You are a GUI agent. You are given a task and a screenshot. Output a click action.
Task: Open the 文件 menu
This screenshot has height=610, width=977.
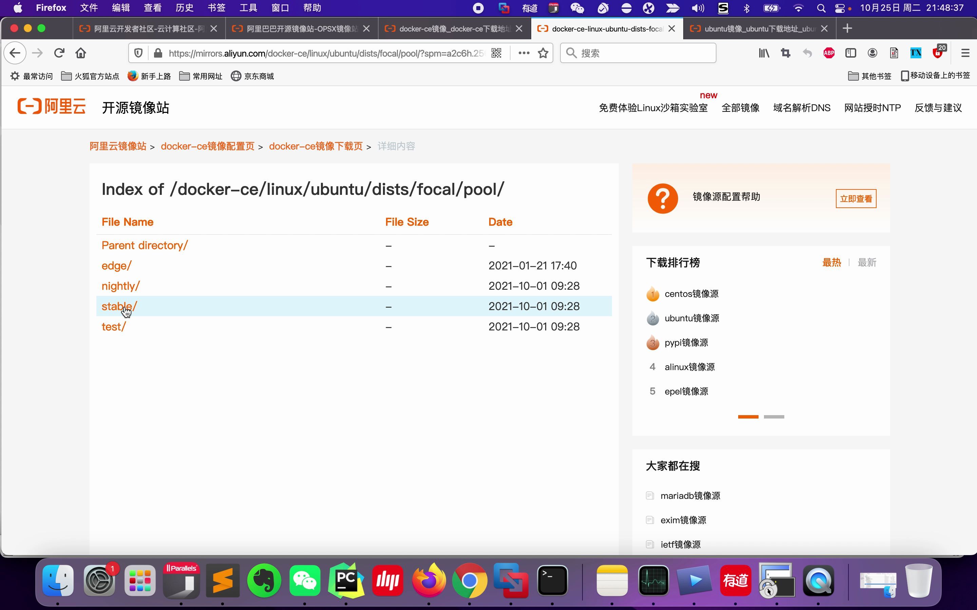pos(89,8)
